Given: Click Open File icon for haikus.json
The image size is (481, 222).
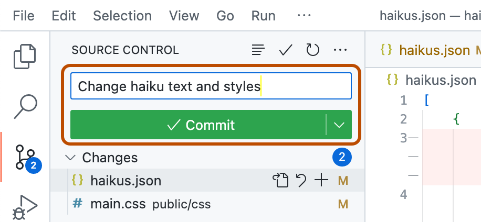Looking at the screenshot, I should click(x=280, y=181).
